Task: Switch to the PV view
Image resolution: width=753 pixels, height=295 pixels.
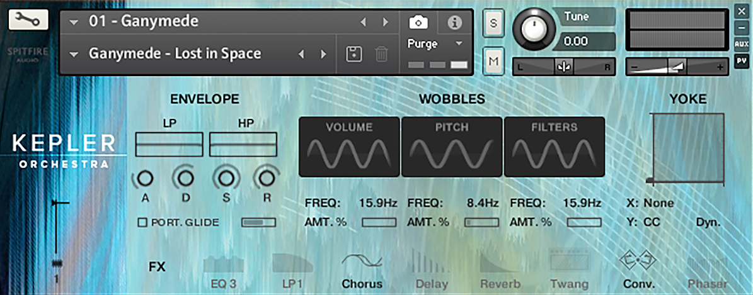Action: click(x=741, y=61)
